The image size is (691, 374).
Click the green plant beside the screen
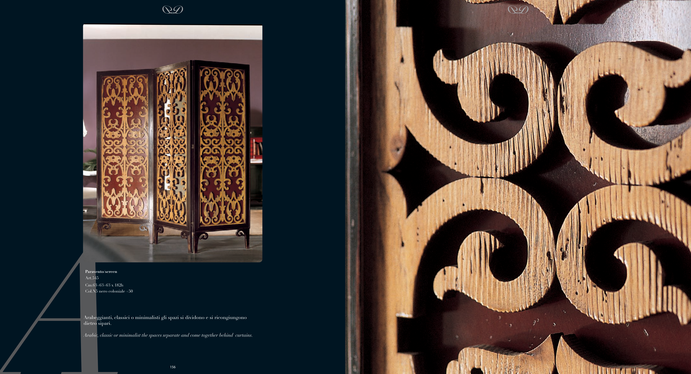pyautogui.click(x=90, y=160)
